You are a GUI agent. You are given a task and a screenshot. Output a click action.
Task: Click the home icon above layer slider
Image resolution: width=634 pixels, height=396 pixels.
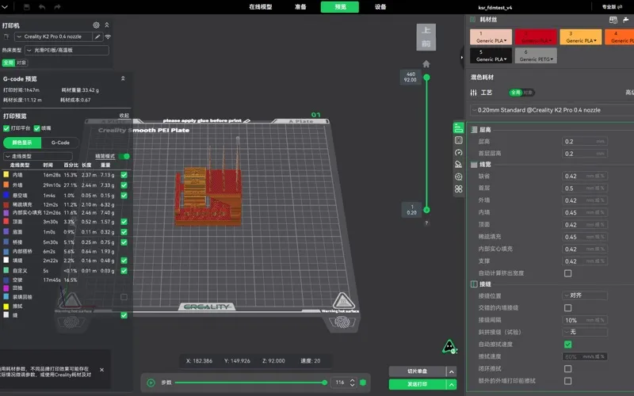[426, 64]
